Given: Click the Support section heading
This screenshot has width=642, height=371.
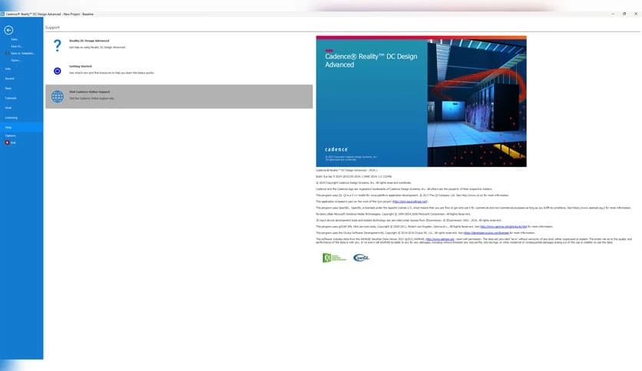Looking at the screenshot, I should [52, 28].
